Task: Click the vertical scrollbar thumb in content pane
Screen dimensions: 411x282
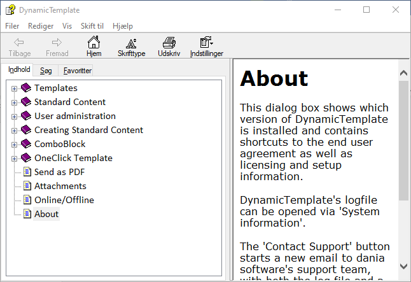Action: click(403, 140)
